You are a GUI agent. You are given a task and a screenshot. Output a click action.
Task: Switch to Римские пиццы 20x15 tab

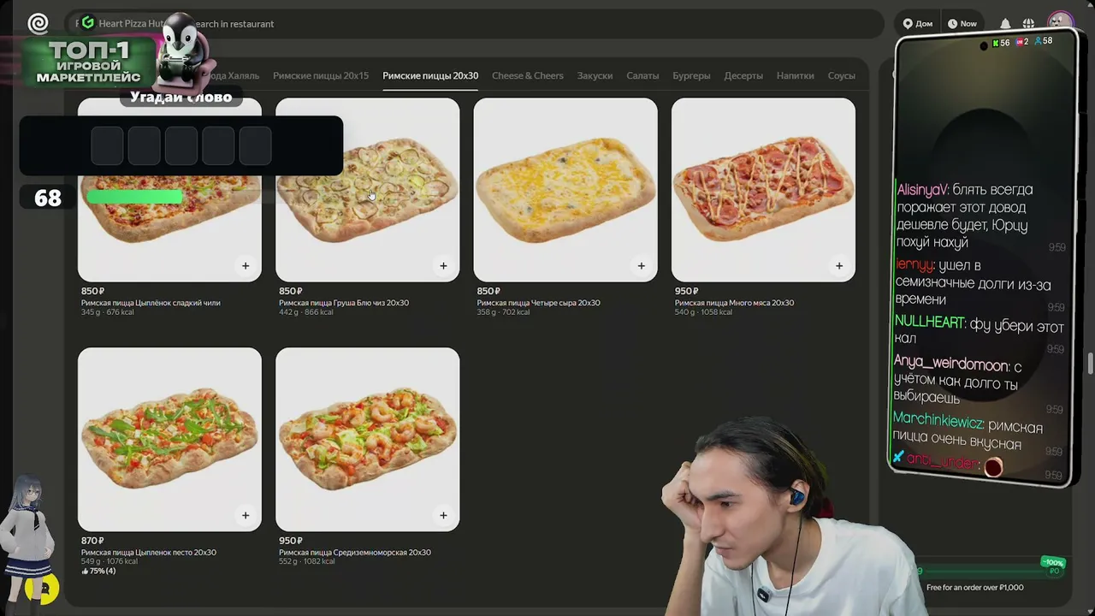(x=321, y=75)
